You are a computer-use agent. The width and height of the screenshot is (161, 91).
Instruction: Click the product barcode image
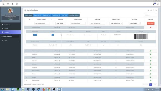coord(141,37)
